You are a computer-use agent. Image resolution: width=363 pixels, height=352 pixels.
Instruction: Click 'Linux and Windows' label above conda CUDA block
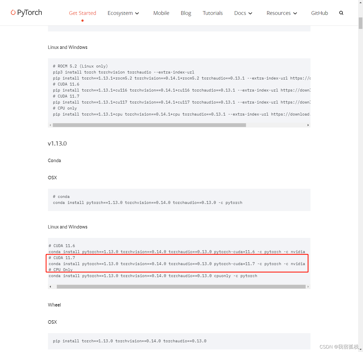coord(68,227)
